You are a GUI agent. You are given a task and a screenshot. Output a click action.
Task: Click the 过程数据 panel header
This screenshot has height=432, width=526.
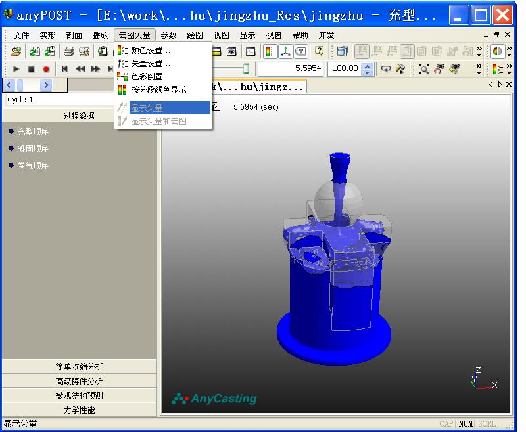click(79, 116)
